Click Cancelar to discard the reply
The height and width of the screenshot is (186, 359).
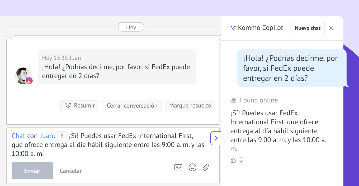point(71,171)
